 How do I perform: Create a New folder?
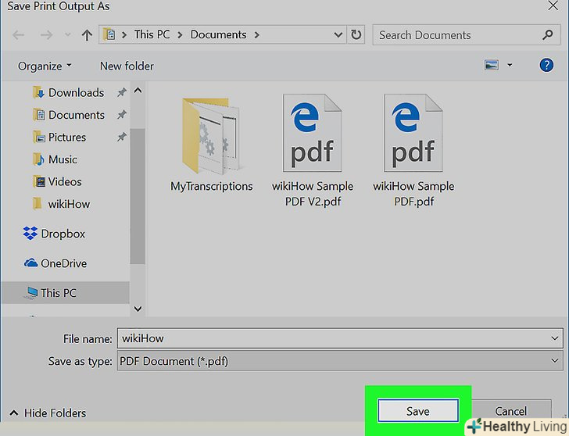[127, 66]
